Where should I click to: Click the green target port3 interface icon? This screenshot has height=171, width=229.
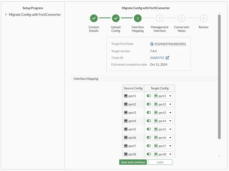(156, 112)
